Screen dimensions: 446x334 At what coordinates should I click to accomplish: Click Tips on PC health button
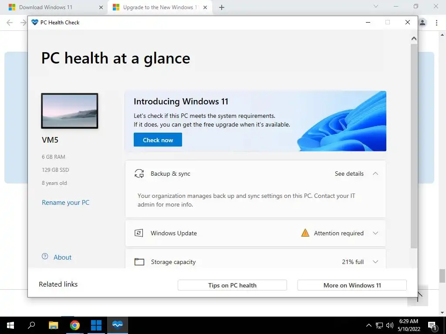232,285
